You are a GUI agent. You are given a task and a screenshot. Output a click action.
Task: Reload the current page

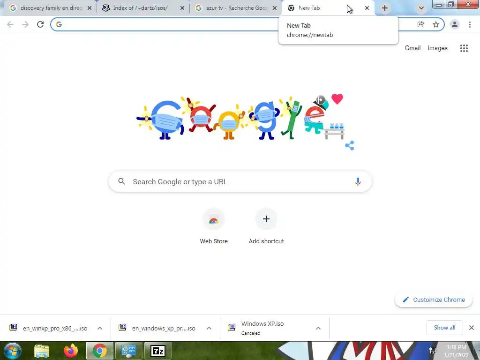coord(40,24)
